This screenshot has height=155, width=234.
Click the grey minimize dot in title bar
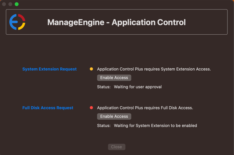10,4
